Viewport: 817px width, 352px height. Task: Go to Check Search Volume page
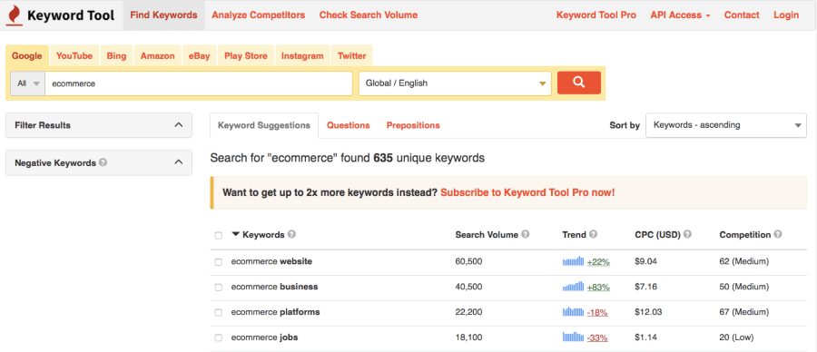pos(369,15)
